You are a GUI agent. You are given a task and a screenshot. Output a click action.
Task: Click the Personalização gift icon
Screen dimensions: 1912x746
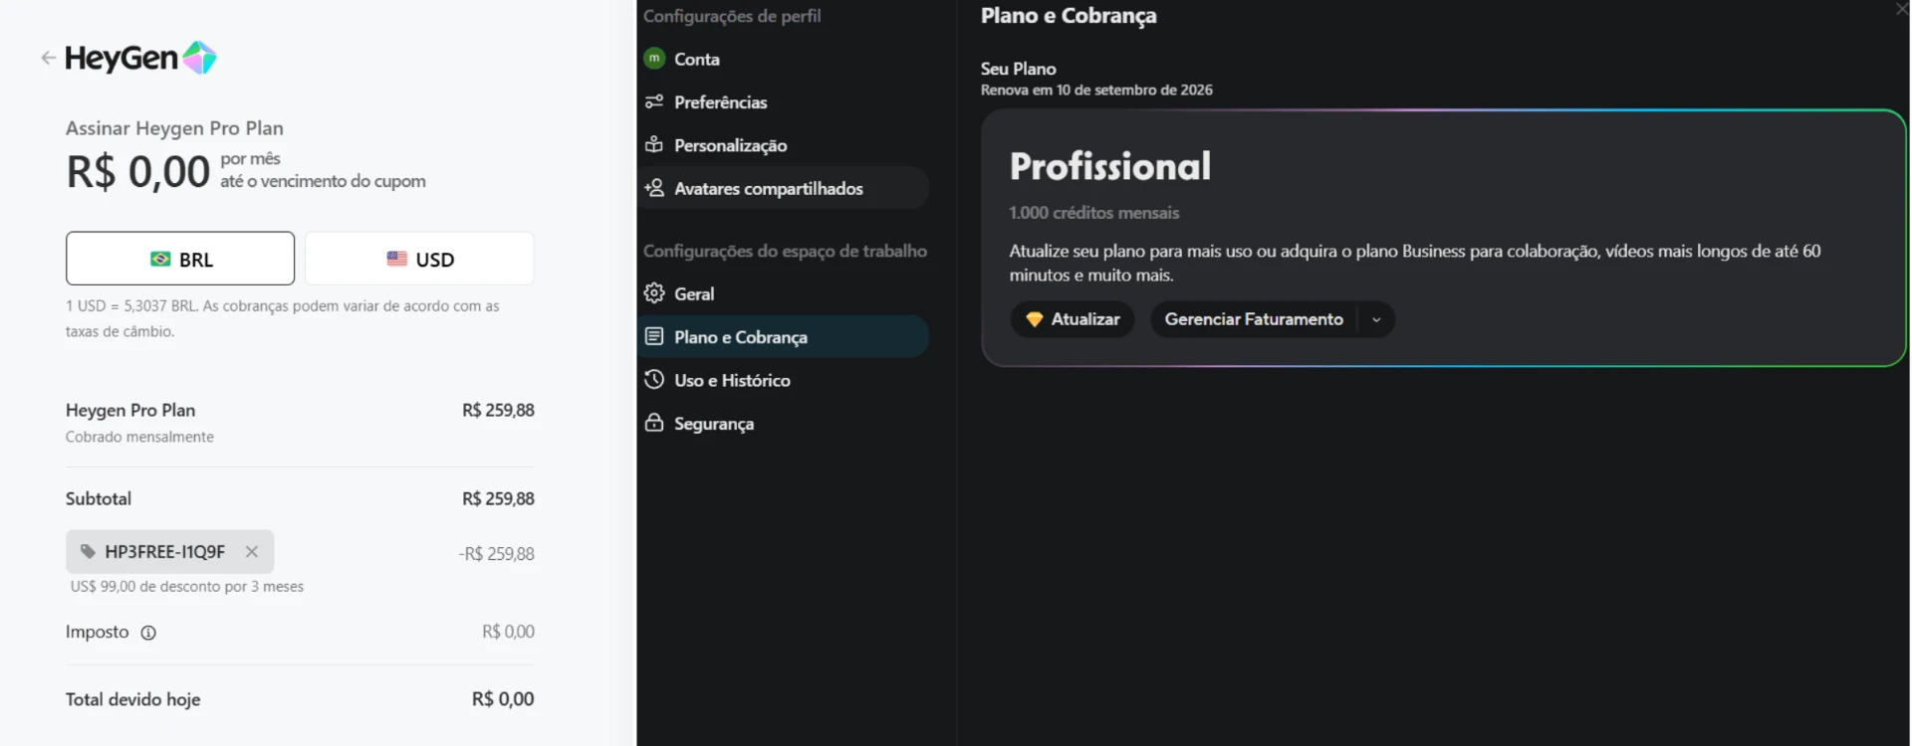[654, 144]
